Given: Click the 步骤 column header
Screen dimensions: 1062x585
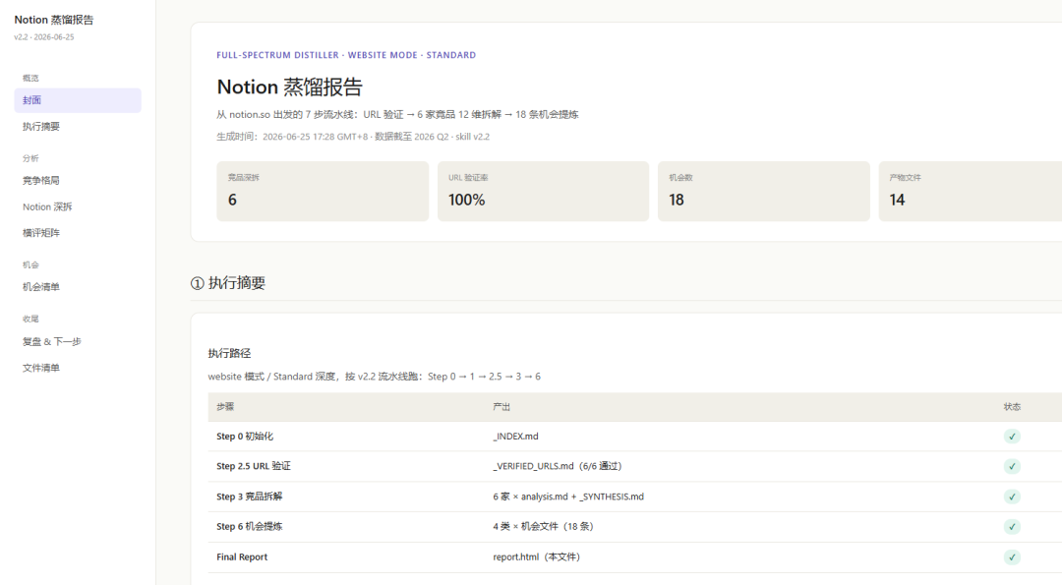Looking at the screenshot, I should click(225, 406).
